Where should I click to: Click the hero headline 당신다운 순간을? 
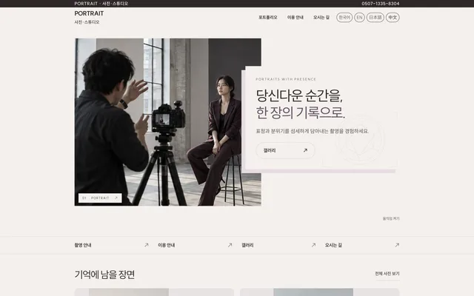(x=299, y=95)
